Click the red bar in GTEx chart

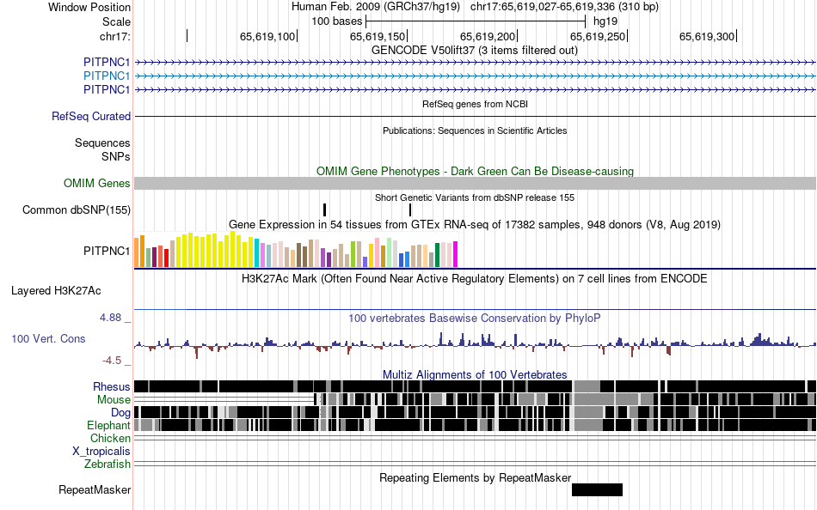coord(166,258)
